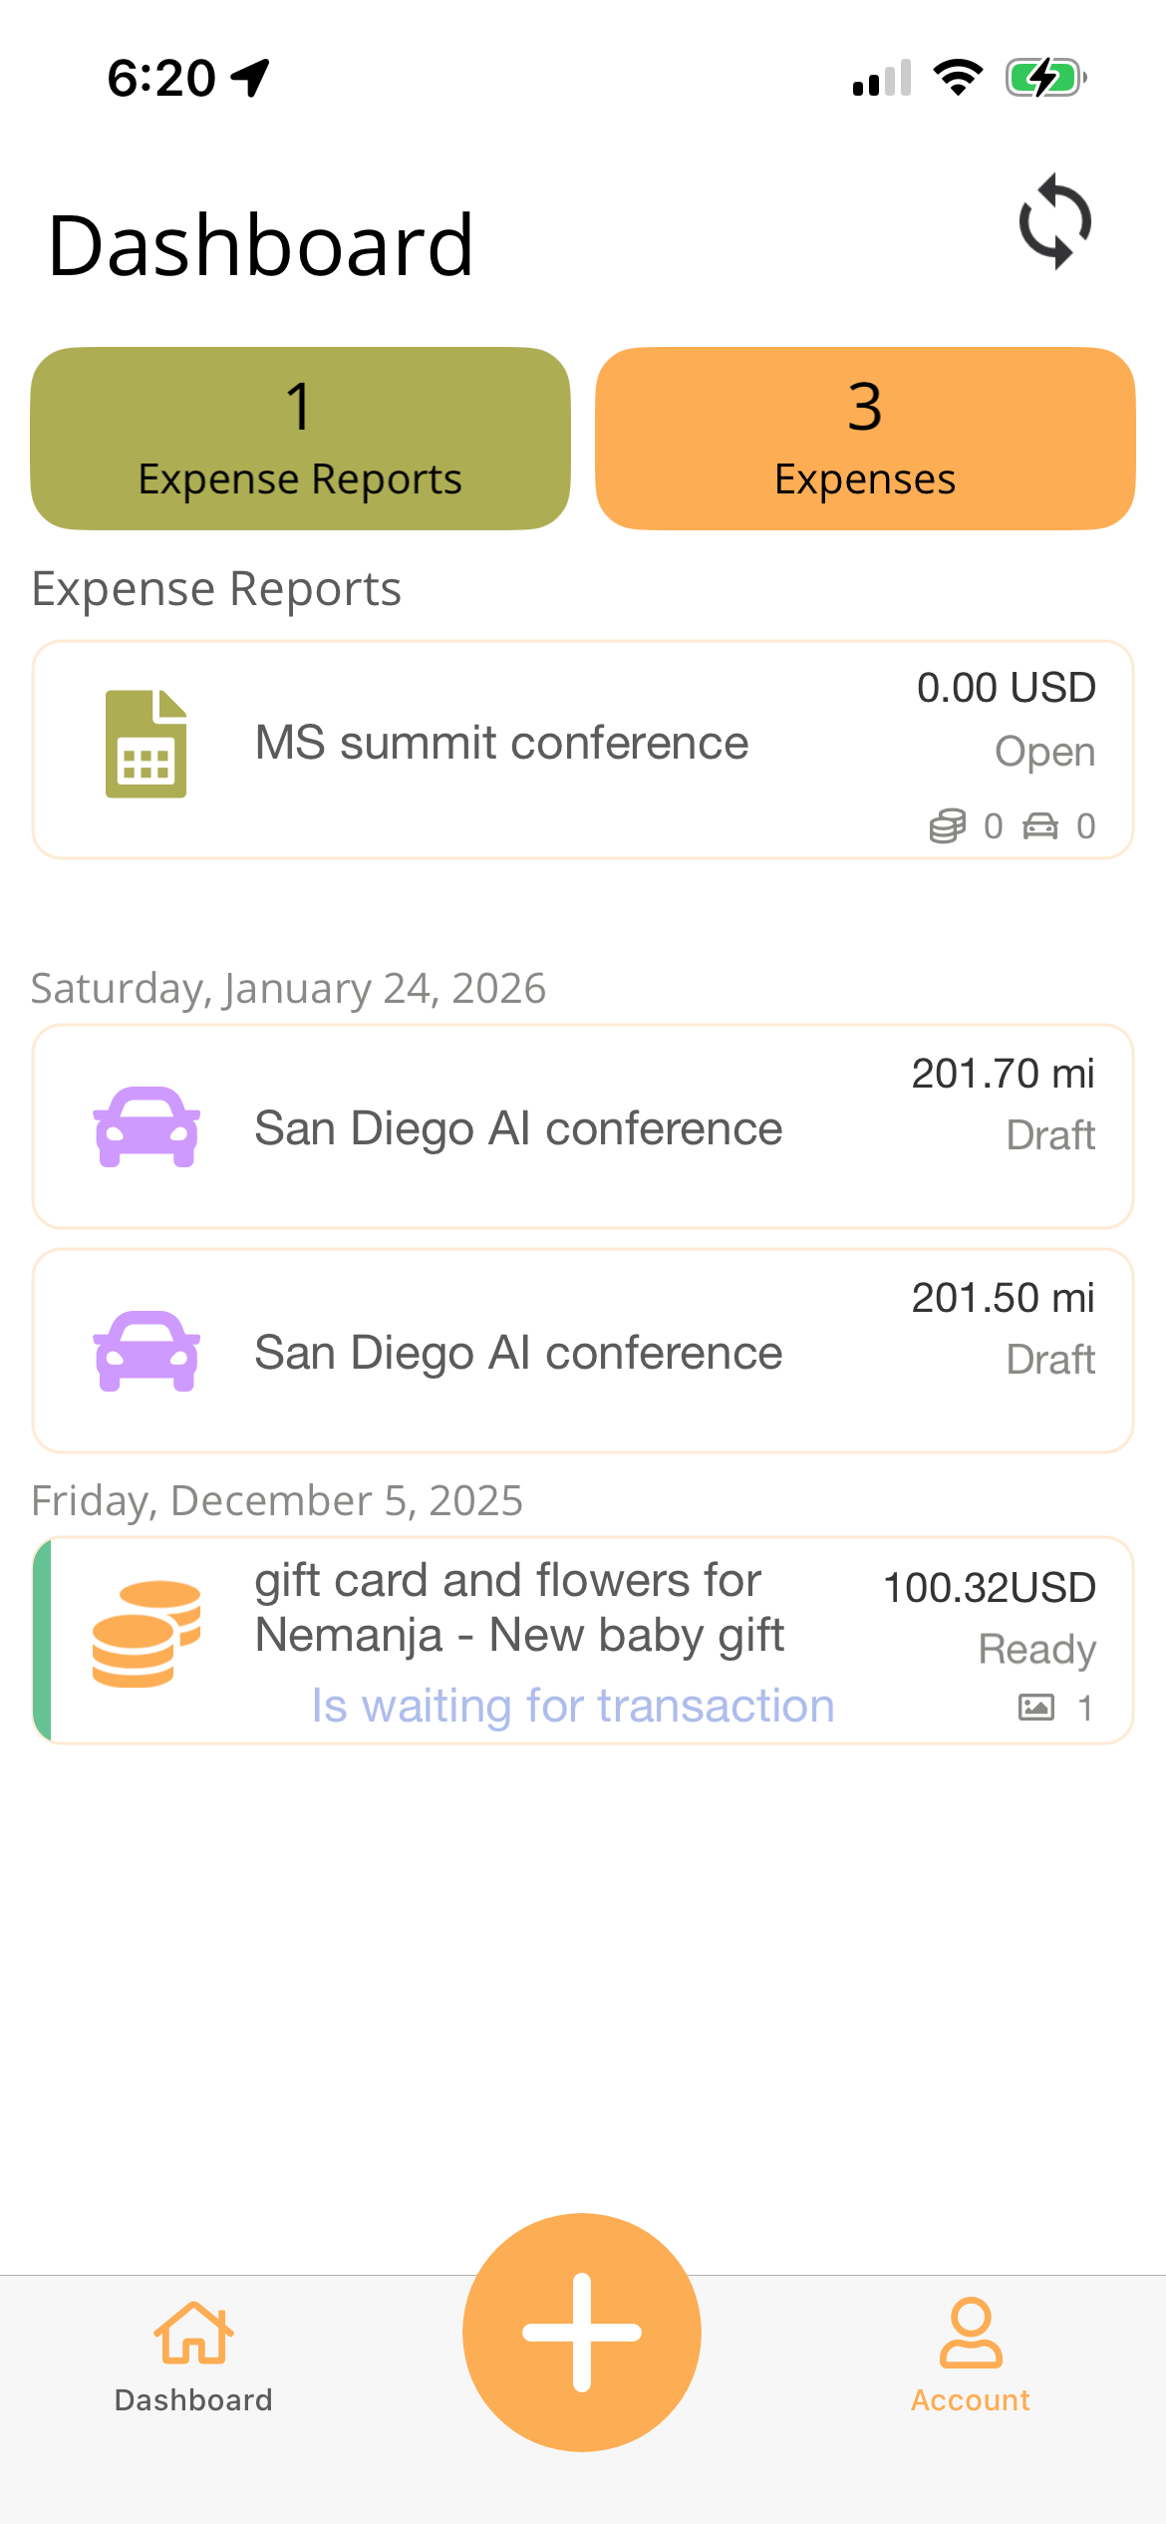Viewport: 1166px width, 2524px height.
Task: Tap the green spreadsheet report icon
Action: click(146, 744)
